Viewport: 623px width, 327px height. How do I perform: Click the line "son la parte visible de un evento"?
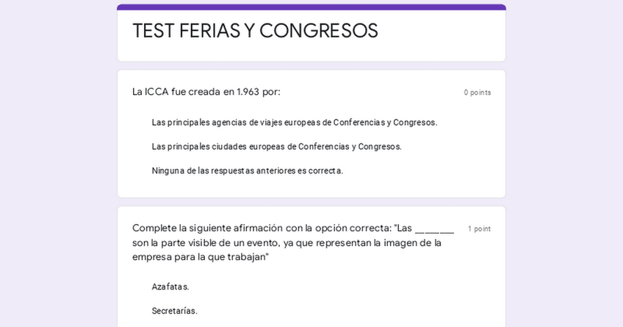coord(287,243)
